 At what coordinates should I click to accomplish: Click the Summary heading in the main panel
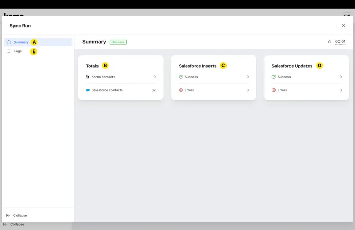[x=94, y=42]
